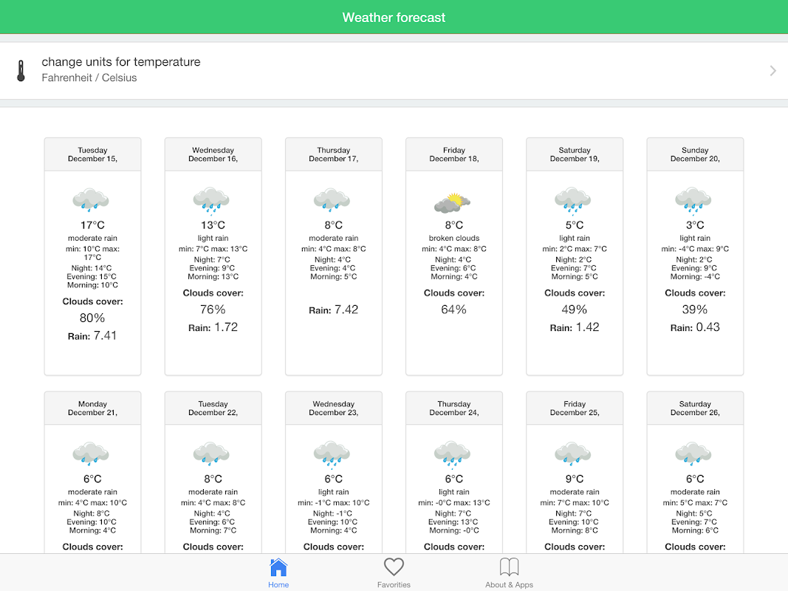Select Sunday December 20 card header
This screenshot has width=788, height=591.
695,154
